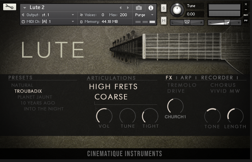Click the Voices count 0 value
This screenshot has height=162, width=252.
[x=103, y=15]
